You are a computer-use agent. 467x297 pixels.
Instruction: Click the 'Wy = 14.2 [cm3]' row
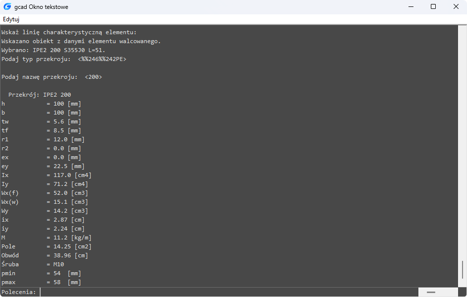[x=45, y=211]
